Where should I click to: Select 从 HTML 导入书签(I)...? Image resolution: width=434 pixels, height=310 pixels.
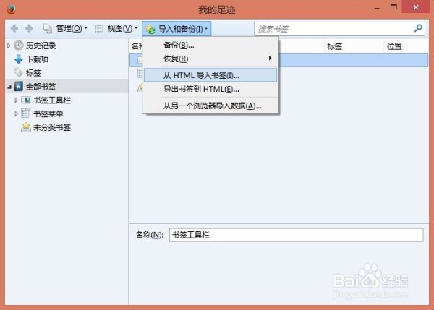(210, 75)
